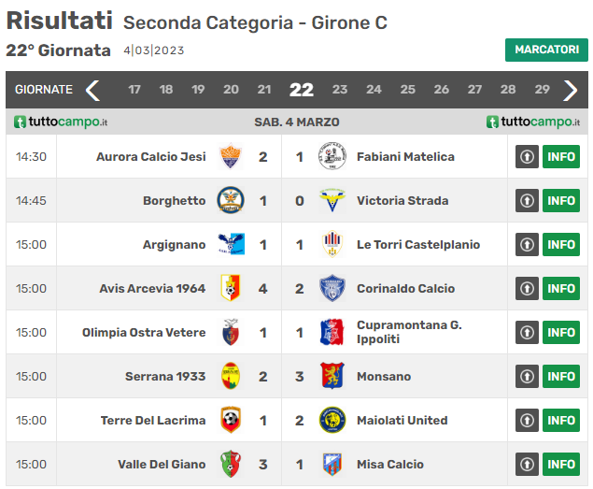Click the Maiolati United round badge
The height and width of the screenshot is (489, 593).
click(332, 420)
